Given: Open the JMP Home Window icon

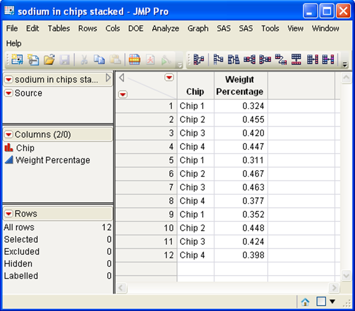Looking at the screenshot, I should (x=305, y=302).
